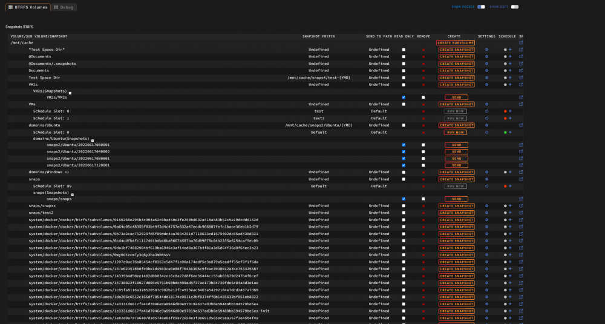Open clock settings icon for VMs Schedule Slot: 0
Screen dimensions: 605x324
pos(486,111)
